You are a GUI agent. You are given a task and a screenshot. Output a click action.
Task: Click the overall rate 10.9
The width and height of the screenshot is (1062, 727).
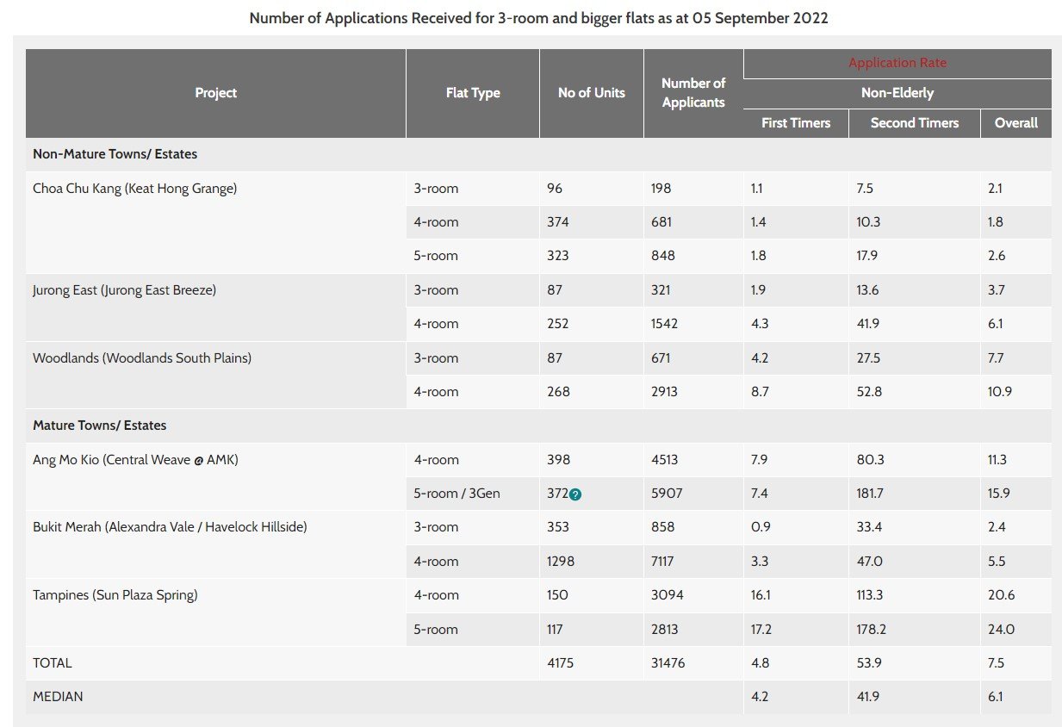[1000, 392]
